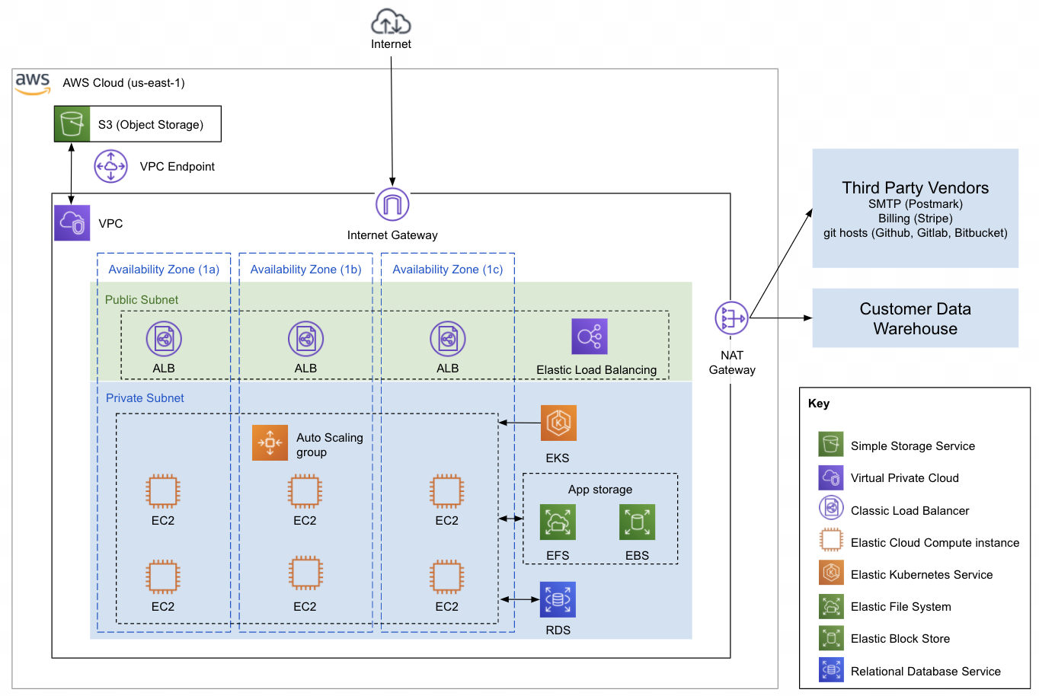Click the Classic Load Balancer icon in the Key
The width and height of the screenshot is (1039, 696).
[831, 508]
